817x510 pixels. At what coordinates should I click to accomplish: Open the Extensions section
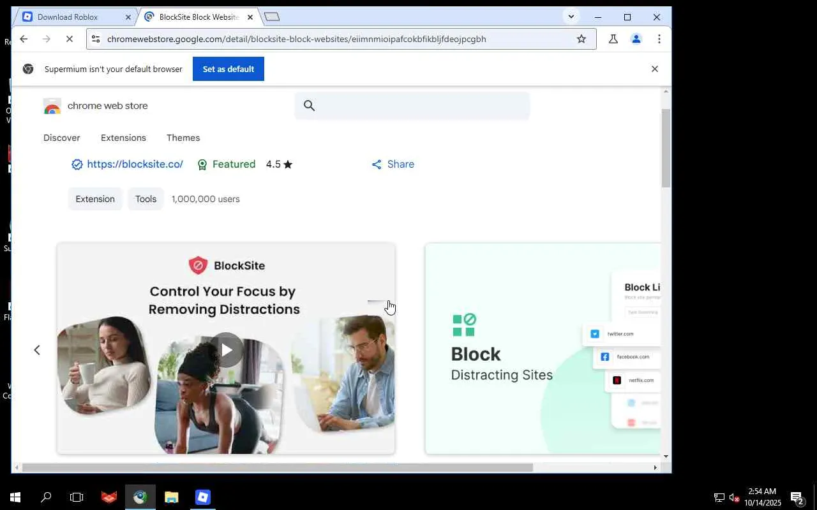pyautogui.click(x=123, y=138)
